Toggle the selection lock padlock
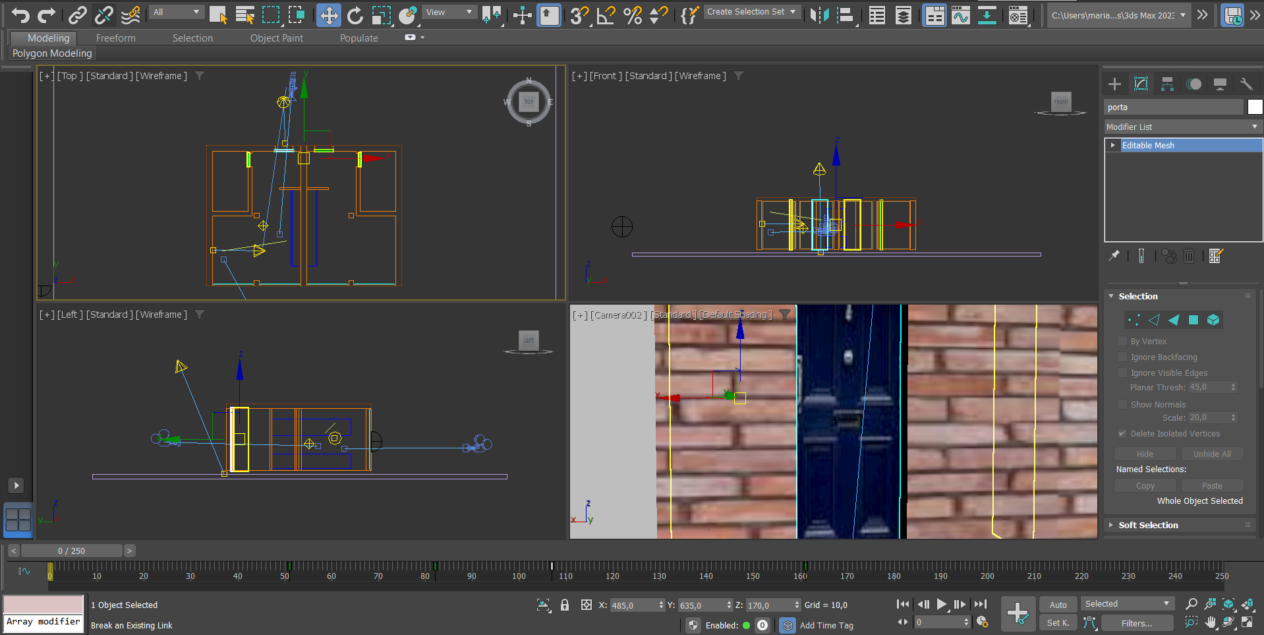 565,605
